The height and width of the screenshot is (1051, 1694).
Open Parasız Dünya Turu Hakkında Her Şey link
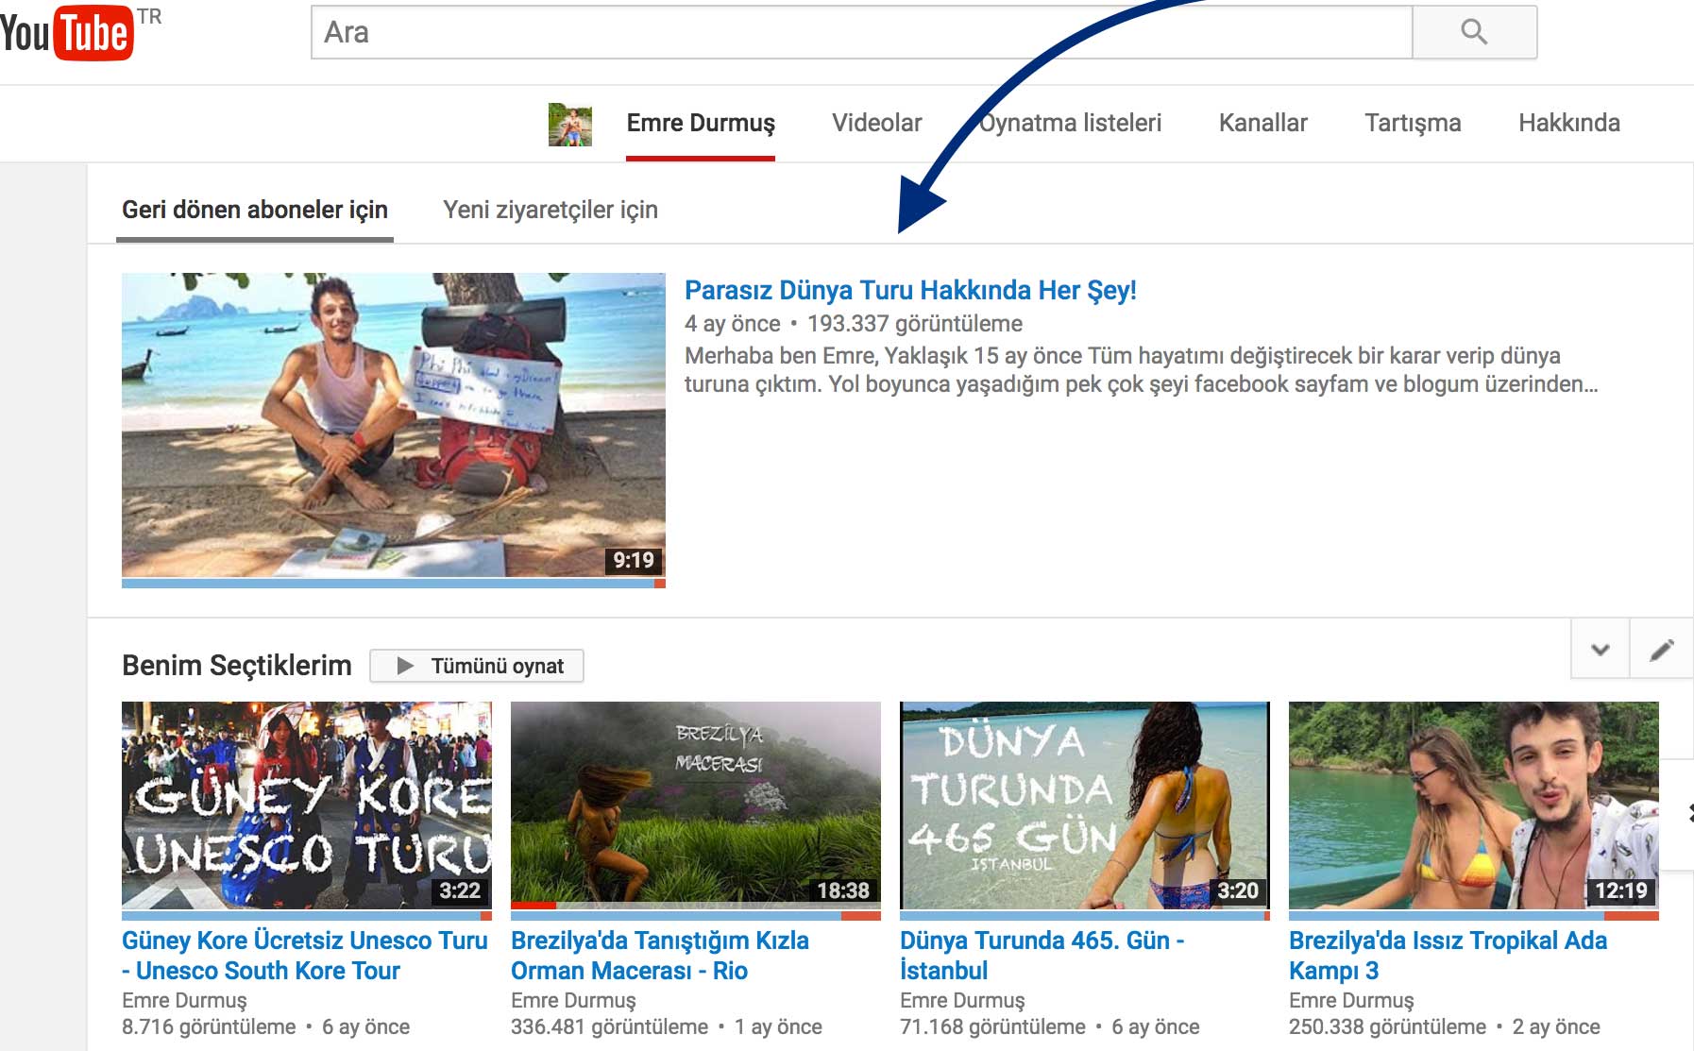(909, 290)
